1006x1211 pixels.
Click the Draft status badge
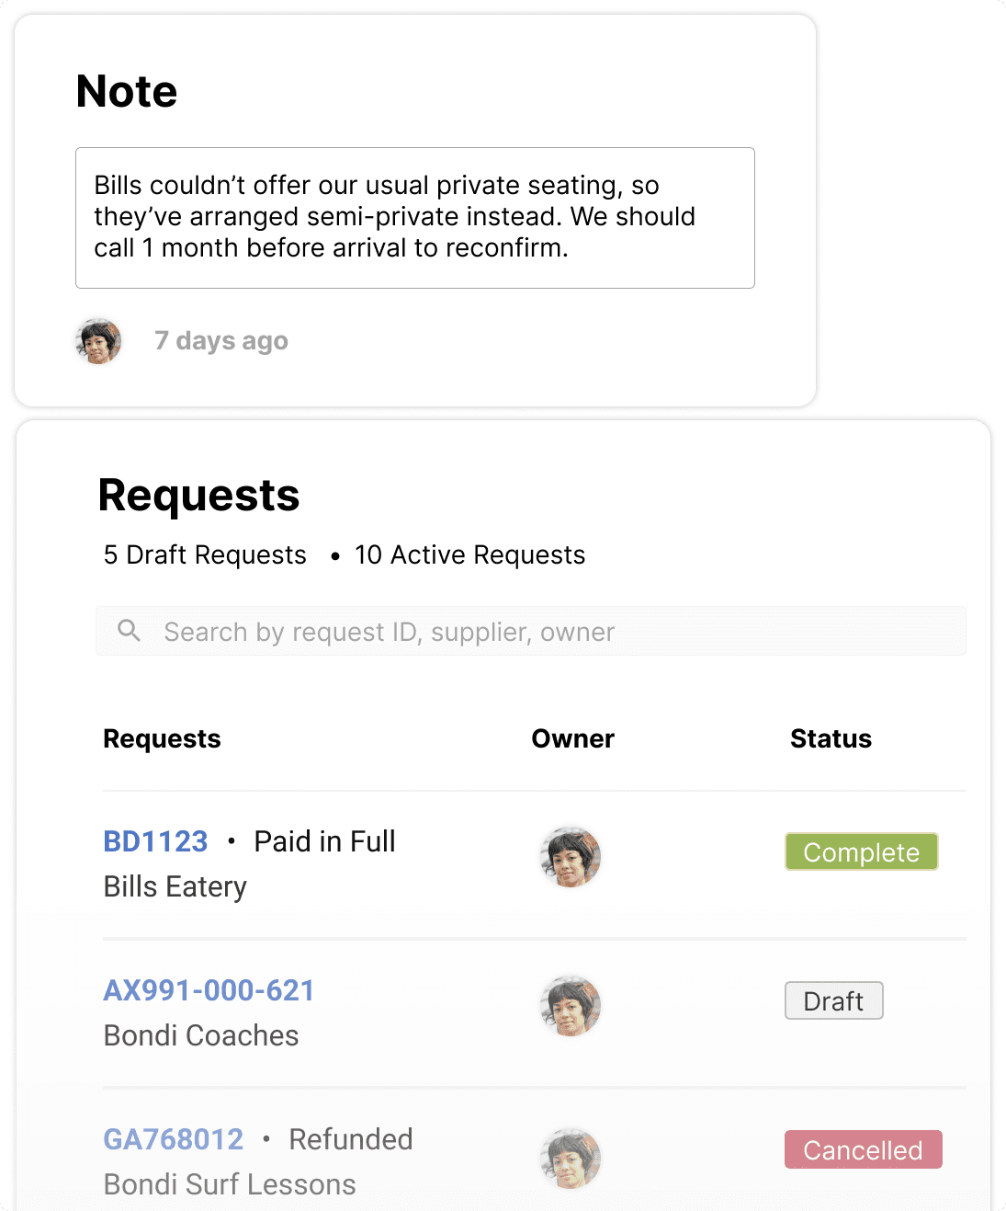833,1001
